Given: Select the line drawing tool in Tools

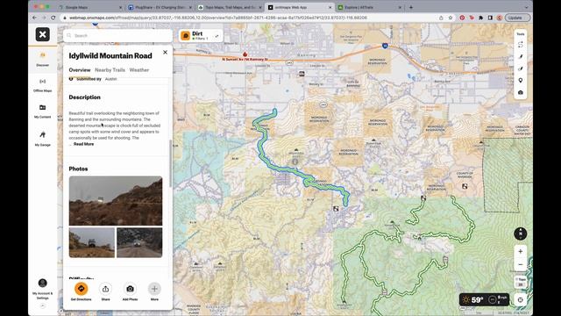Looking at the screenshot, I should point(521,56).
